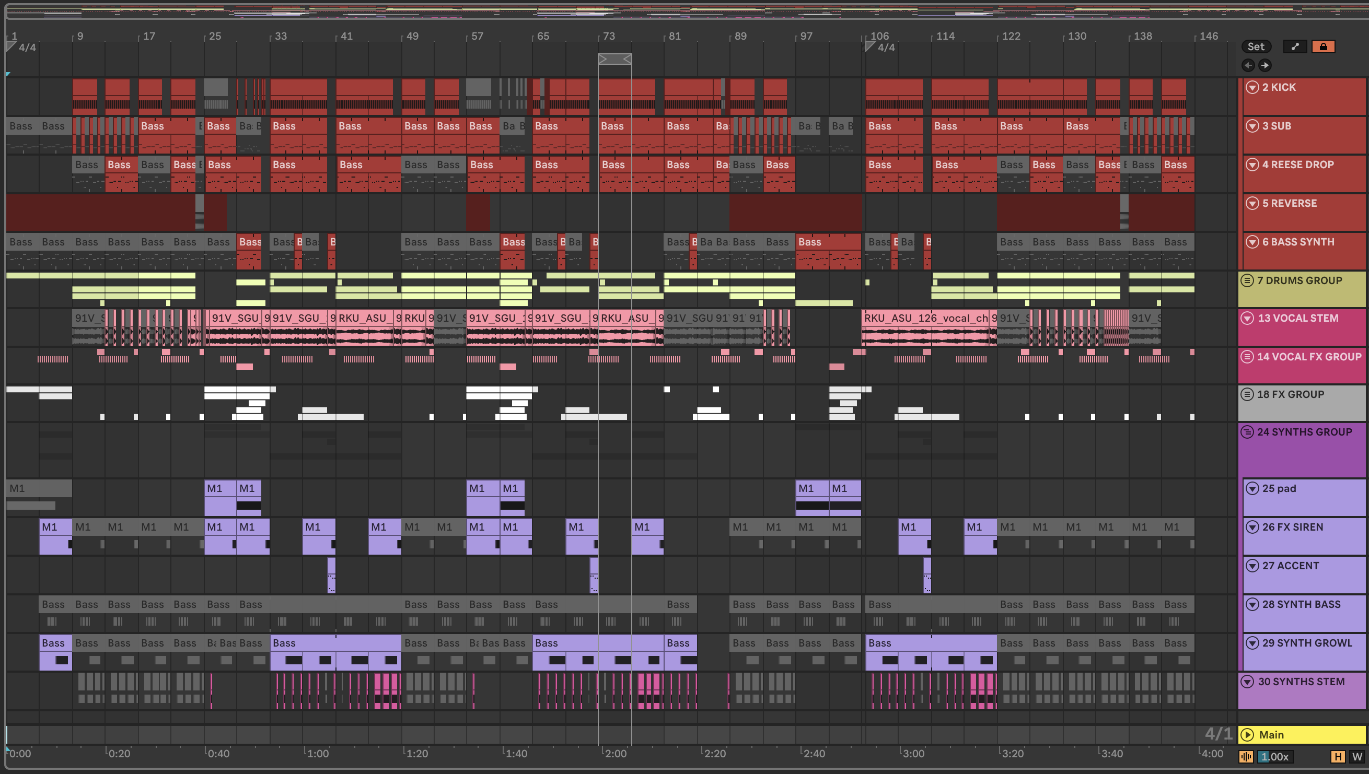
Task: Expand the 29 SYNTH GROWL track
Action: pos(1252,643)
